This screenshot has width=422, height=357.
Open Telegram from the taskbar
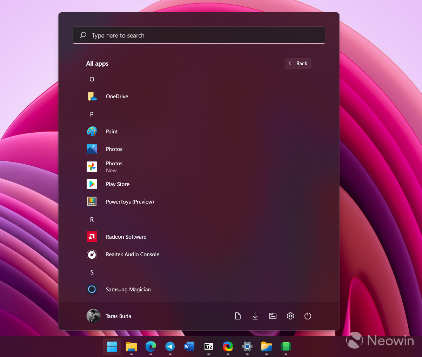[x=170, y=347]
